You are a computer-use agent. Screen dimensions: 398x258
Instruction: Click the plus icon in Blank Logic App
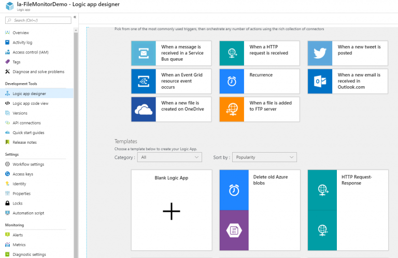point(172,211)
